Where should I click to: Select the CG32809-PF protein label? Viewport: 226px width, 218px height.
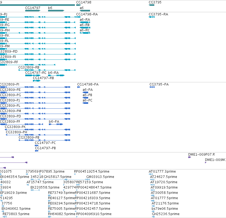(x=10, y=122)
